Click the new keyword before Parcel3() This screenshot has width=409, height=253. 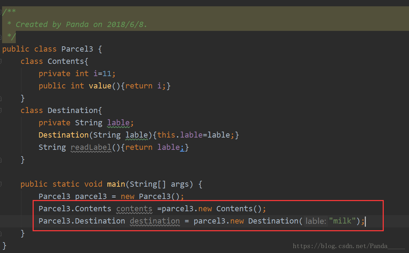click(x=128, y=197)
